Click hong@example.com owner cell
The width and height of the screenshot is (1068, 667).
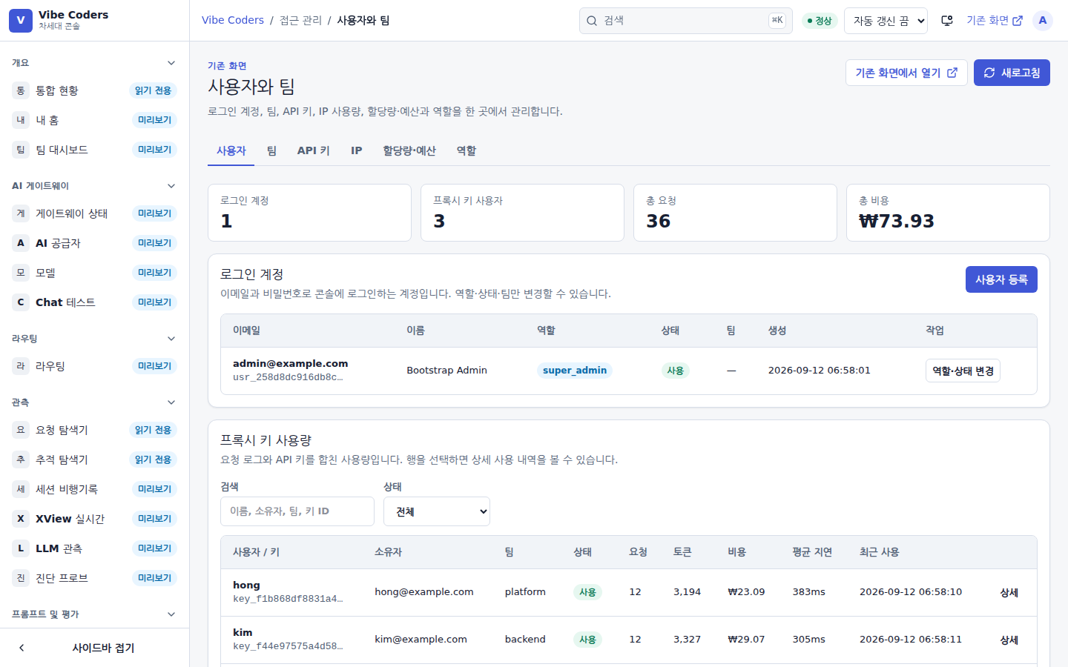click(423, 592)
